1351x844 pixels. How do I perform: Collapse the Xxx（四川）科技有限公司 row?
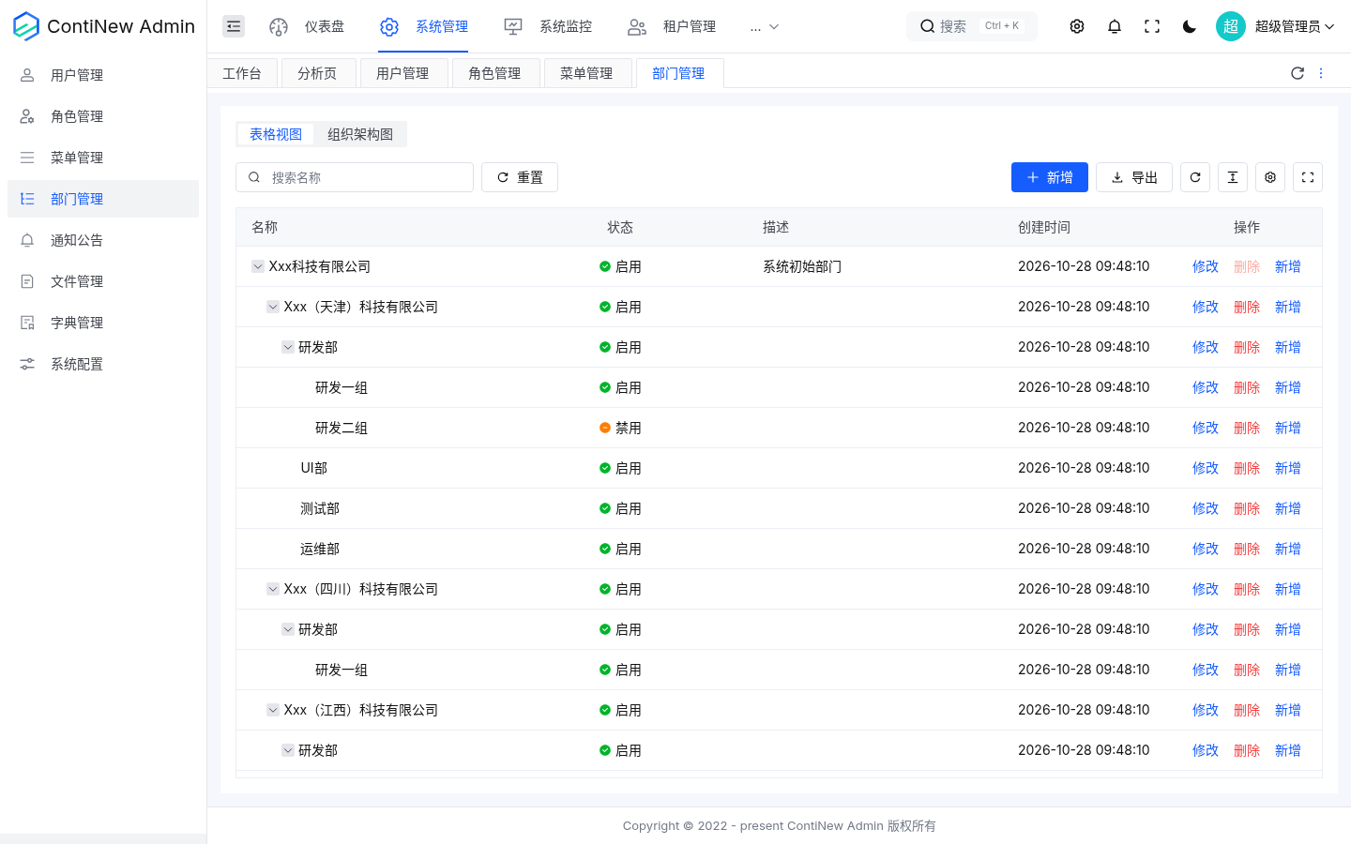[x=273, y=589]
